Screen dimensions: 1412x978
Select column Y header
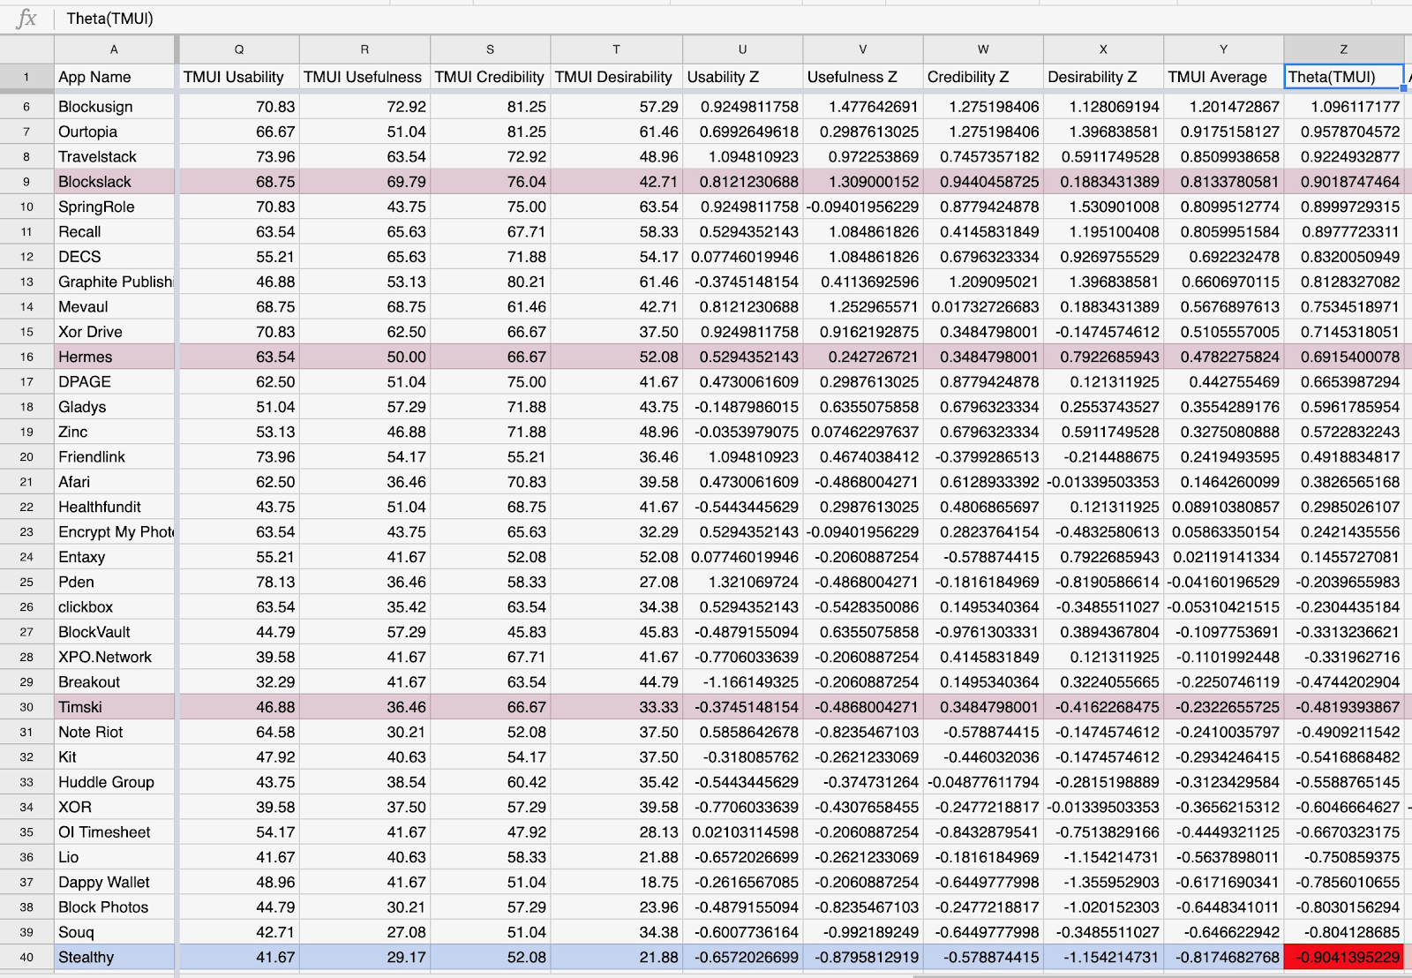coord(1223,49)
